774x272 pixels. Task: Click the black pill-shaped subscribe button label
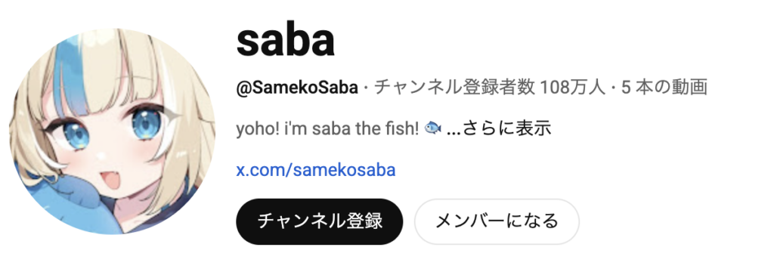[320, 221]
